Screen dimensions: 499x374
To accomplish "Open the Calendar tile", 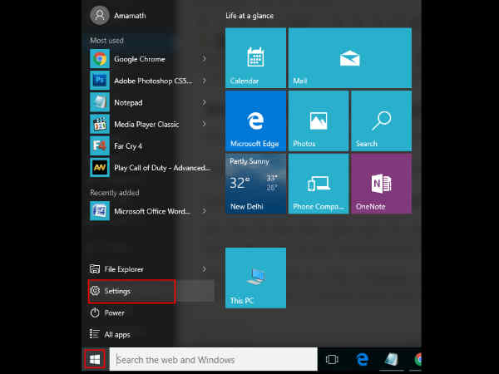I will pyautogui.click(x=255, y=57).
